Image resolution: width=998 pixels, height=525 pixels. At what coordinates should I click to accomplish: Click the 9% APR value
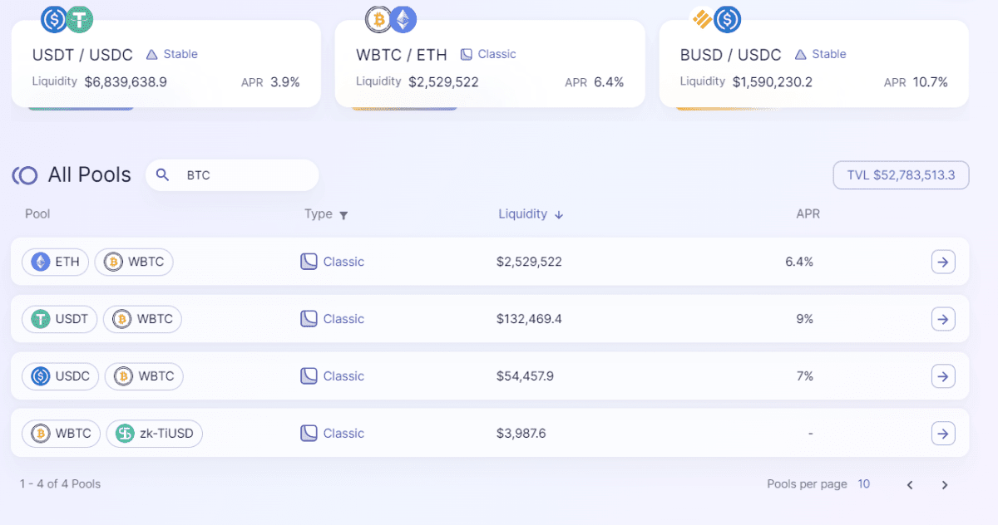click(x=804, y=319)
